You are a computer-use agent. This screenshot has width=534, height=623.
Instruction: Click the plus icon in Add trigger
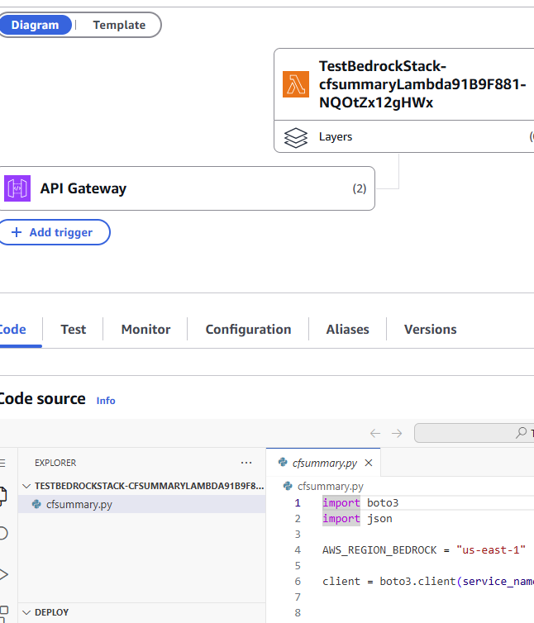click(x=17, y=232)
